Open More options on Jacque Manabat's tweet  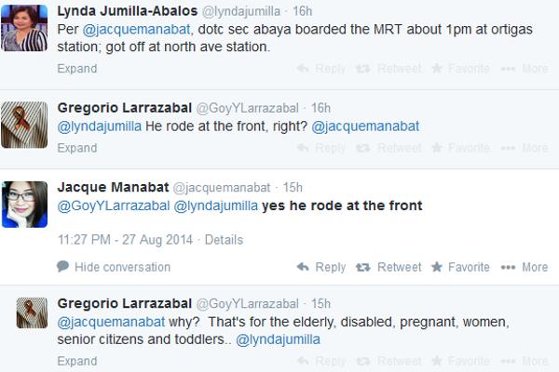tap(524, 267)
